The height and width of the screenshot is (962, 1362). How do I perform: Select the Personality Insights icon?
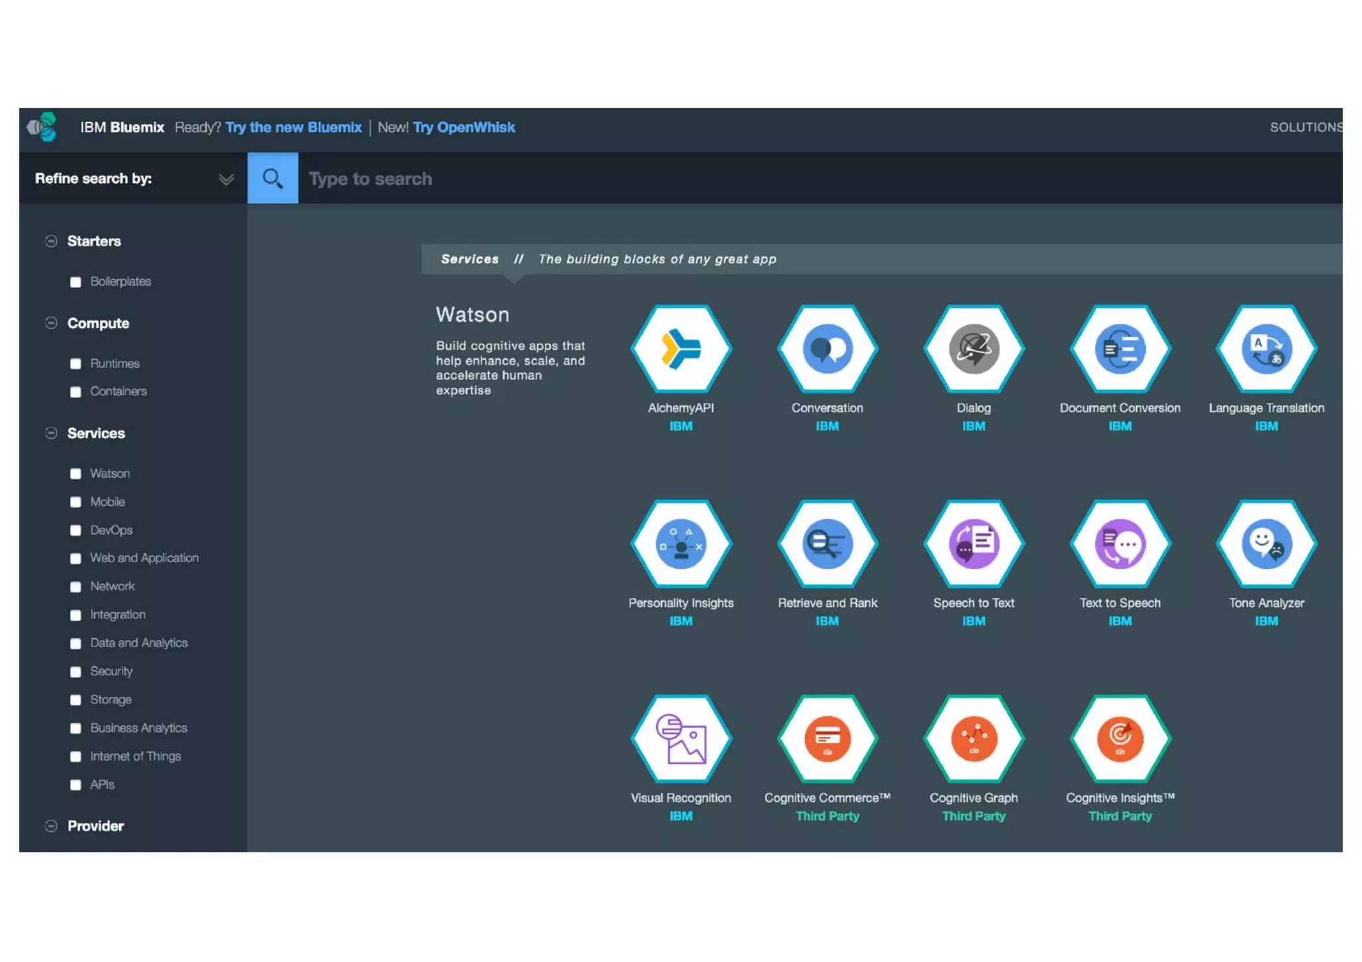click(680, 544)
